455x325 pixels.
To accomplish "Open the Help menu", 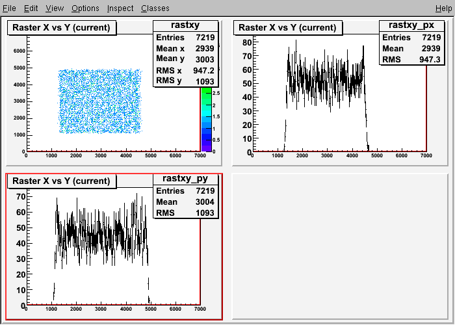I will point(444,8).
